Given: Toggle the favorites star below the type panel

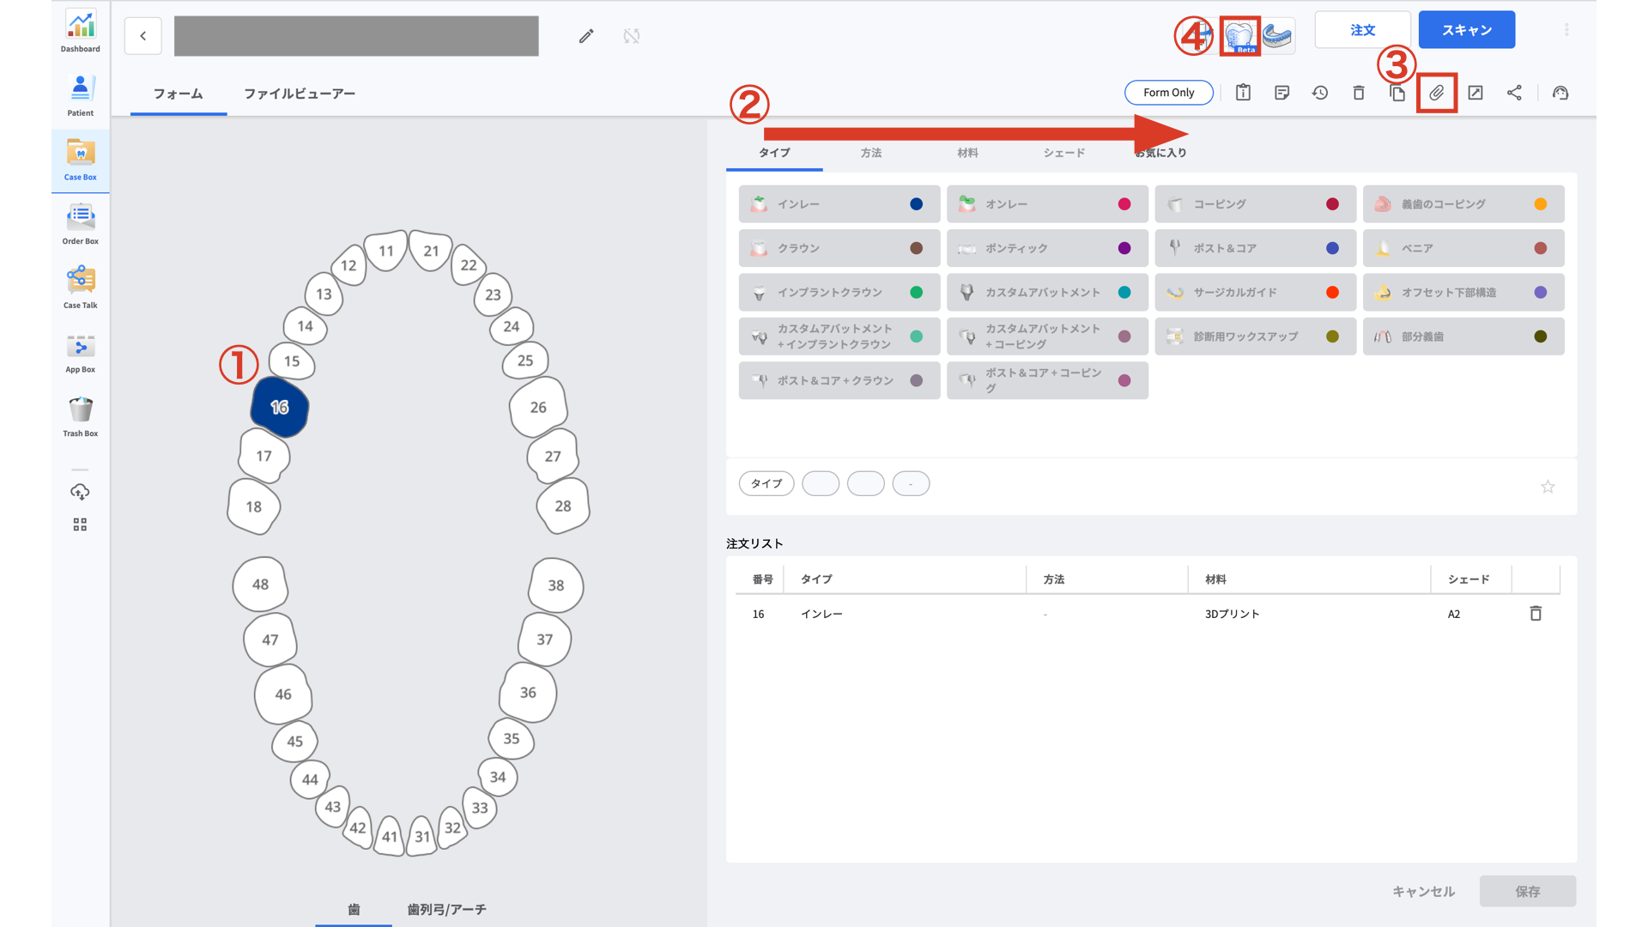Looking at the screenshot, I should point(1548,486).
